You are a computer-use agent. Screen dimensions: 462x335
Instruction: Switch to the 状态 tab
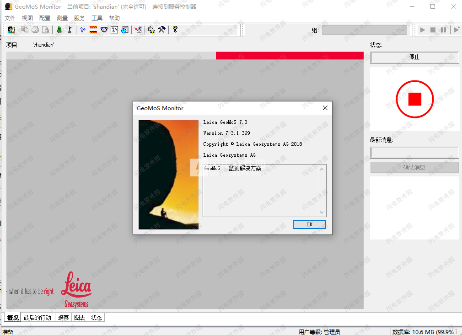97,318
